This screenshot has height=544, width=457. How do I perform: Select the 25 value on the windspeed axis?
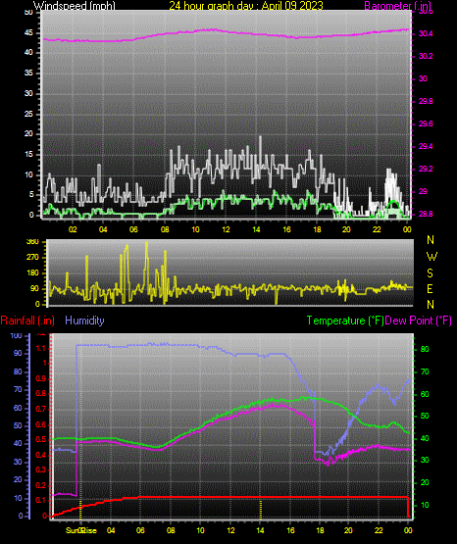pyautogui.click(x=28, y=114)
